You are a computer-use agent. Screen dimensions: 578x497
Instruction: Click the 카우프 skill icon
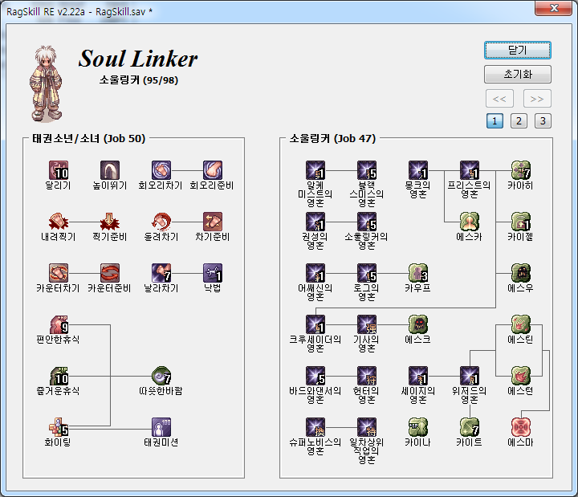click(x=418, y=273)
